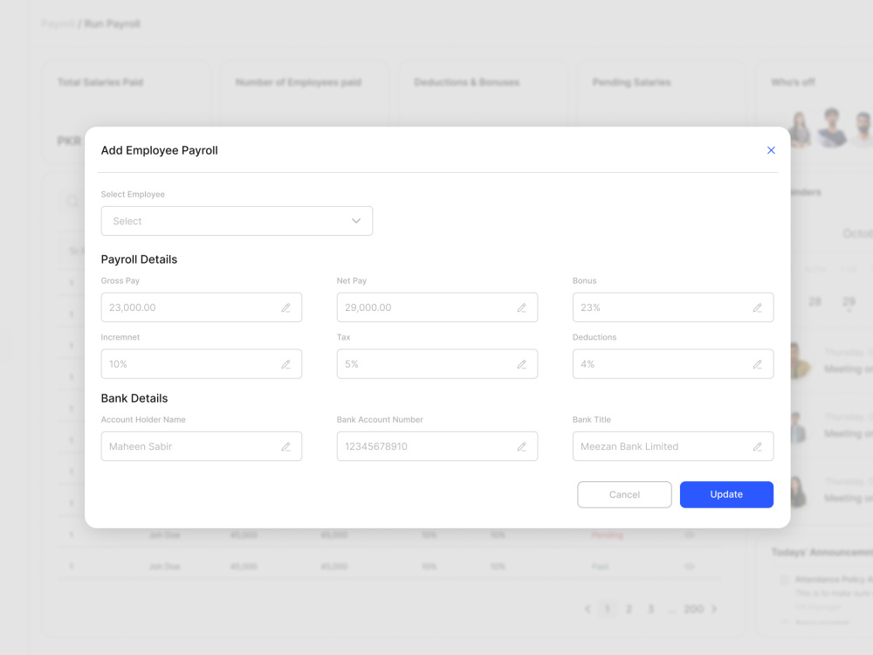
Task: Click the Paid status in background table
Action: (600, 567)
